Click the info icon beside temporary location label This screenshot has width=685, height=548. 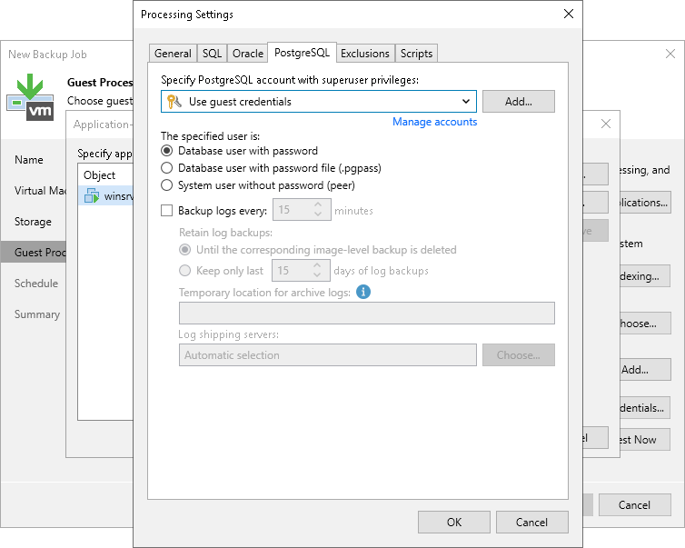363,292
